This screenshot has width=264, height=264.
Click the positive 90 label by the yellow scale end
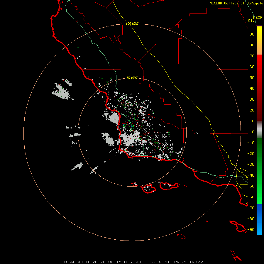point(252,34)
